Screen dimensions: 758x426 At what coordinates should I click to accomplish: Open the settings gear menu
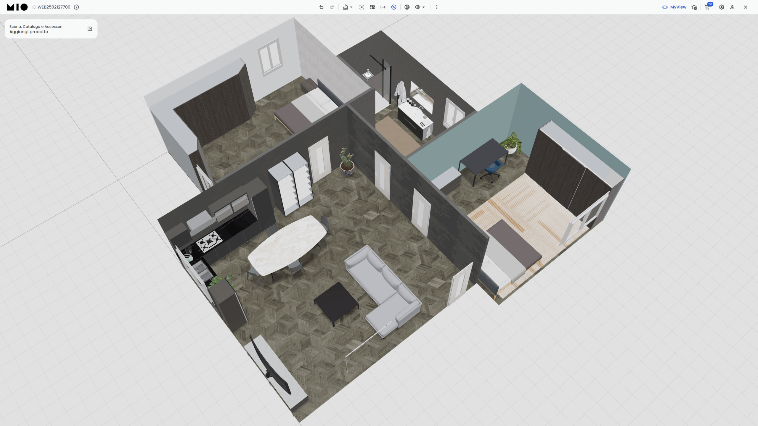point(722,7)
